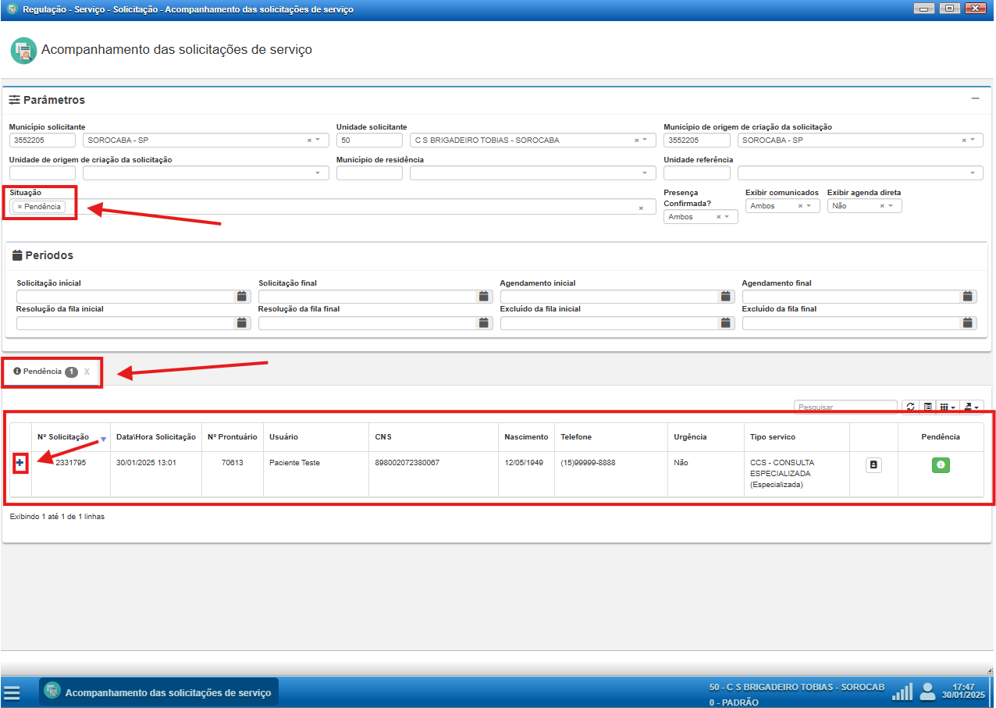Select the Pendência results tab
Viewport: 996px width, 708px height.
tap(42, 372)
